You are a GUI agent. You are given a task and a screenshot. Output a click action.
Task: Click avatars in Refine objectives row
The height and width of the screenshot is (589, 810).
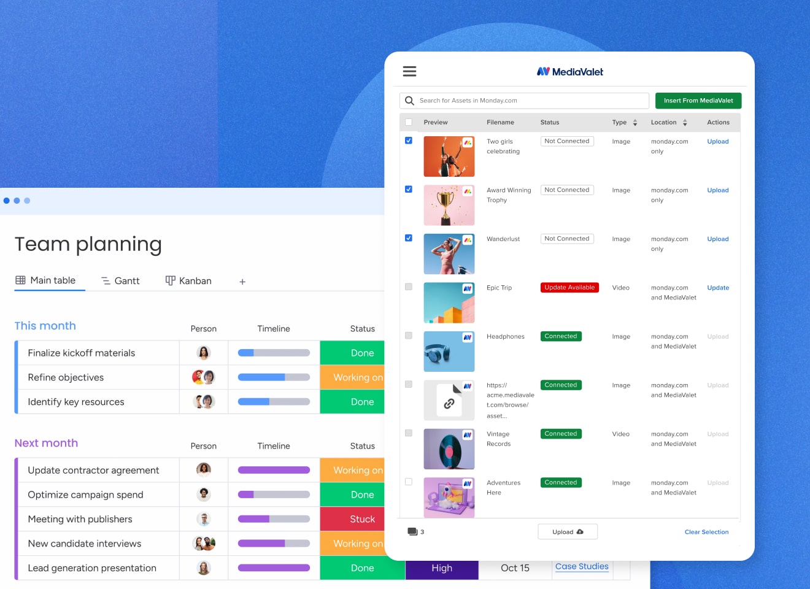point(204,377)
